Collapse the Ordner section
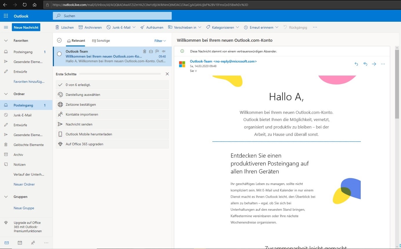This screenshot has height=249, width=401. [6, 94]
